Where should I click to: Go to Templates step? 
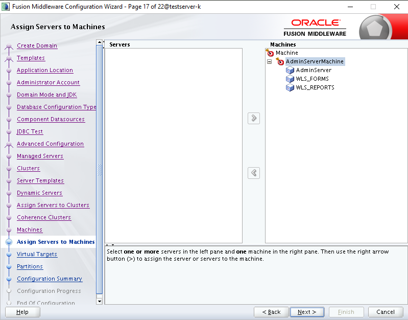pyautogui.click(x=31, y=58)
